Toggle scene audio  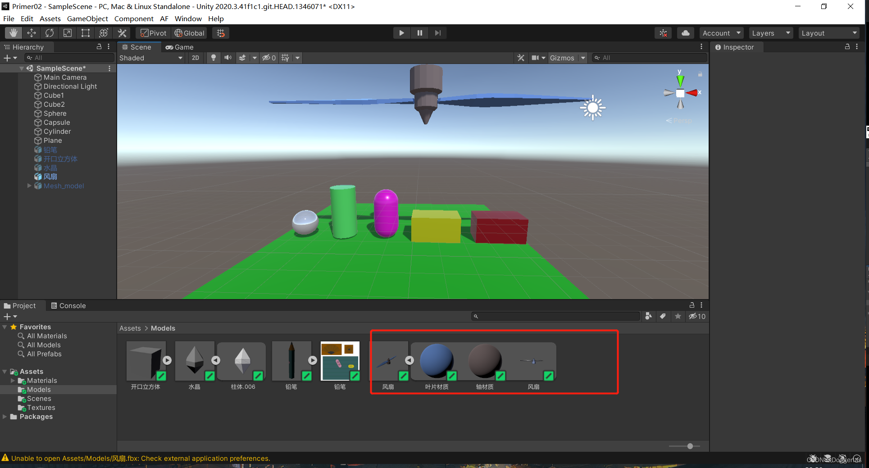228,58
